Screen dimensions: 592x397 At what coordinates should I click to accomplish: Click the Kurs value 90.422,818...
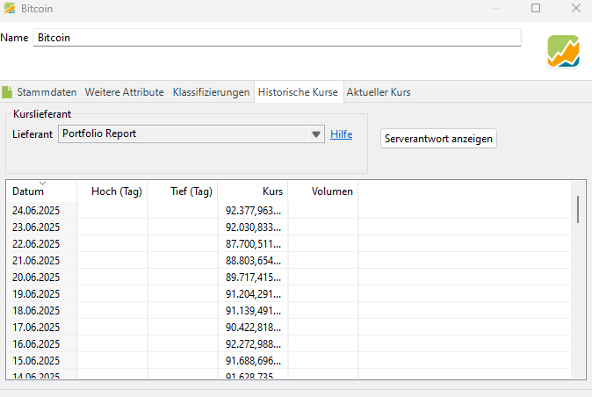pyautogui.click(x=253, y=327)
